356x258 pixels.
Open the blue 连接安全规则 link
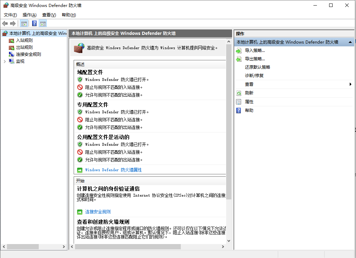(98, 212)
